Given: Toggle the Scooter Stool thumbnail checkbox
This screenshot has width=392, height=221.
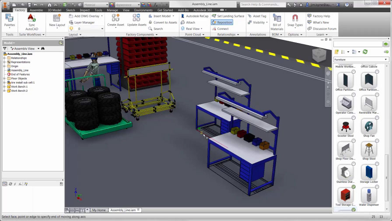Looking at the screenshot, I should point(353,118).
